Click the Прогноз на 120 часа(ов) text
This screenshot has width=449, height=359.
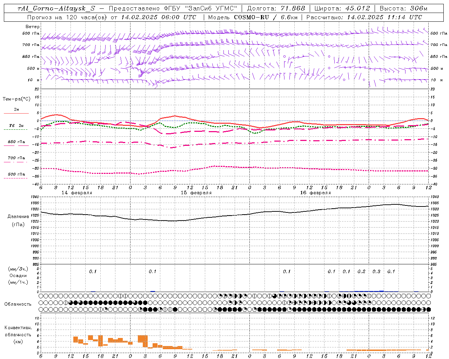tap(67, 17)
